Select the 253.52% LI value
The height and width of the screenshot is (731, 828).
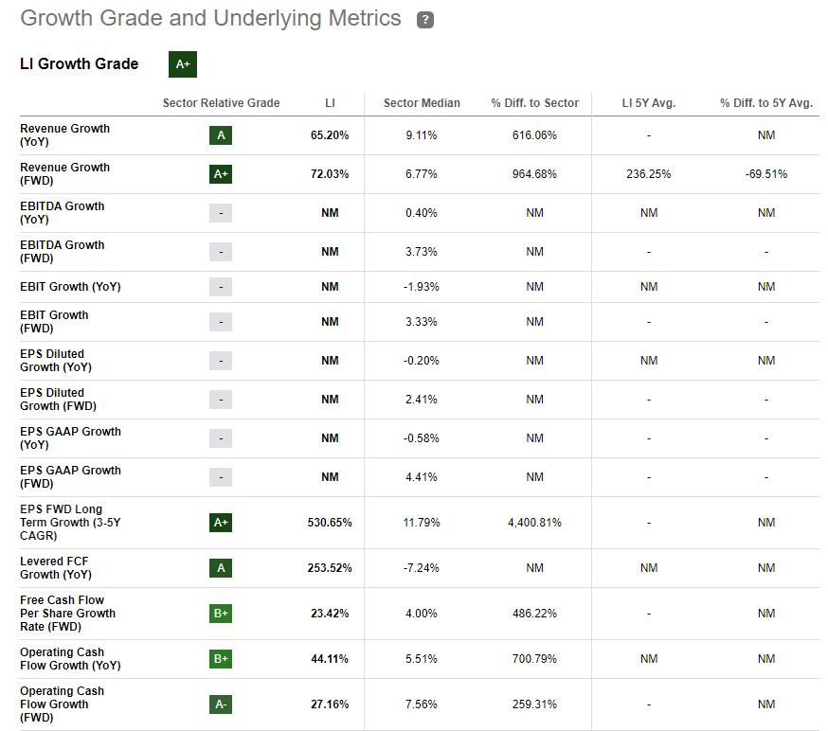[330, 568]
